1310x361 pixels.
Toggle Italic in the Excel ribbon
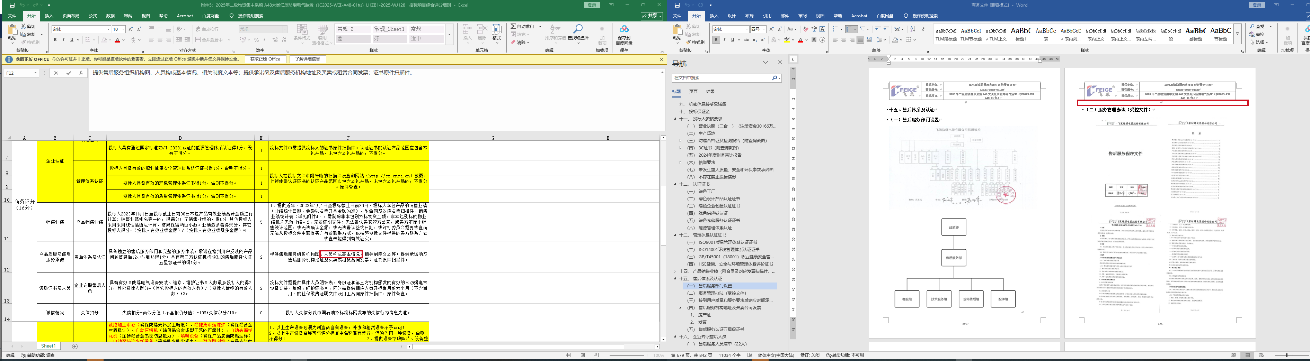(x=63, y=40)
